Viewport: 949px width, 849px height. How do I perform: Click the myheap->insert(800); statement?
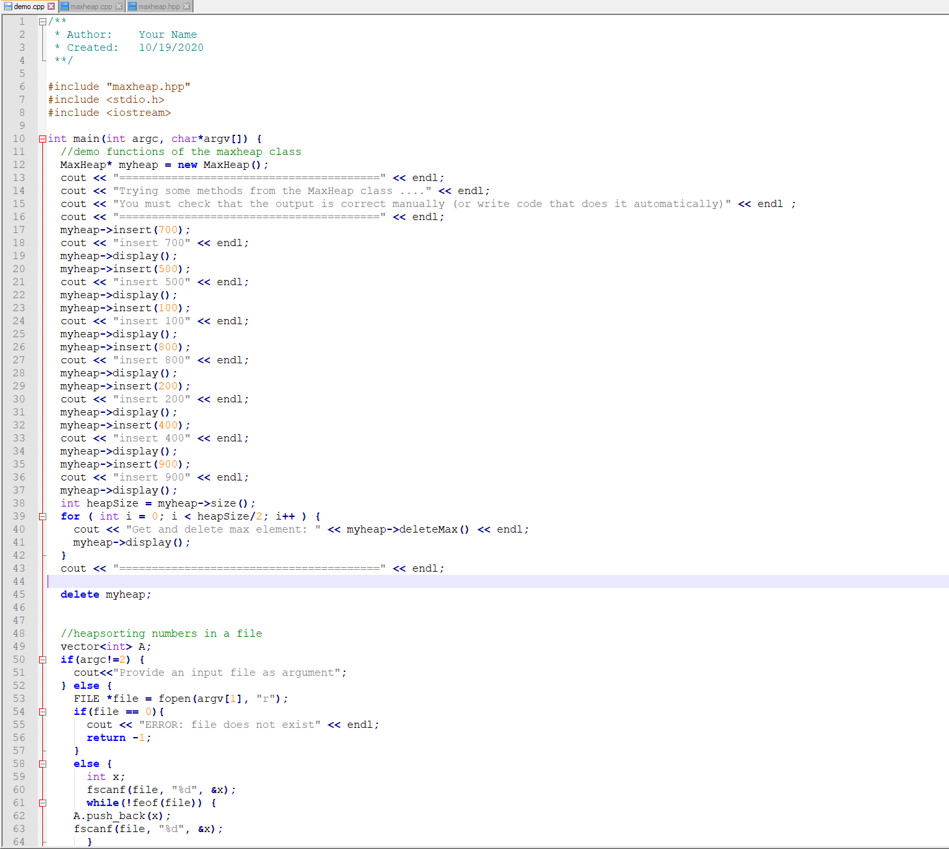pyautogui.click(x=126, y=347)
